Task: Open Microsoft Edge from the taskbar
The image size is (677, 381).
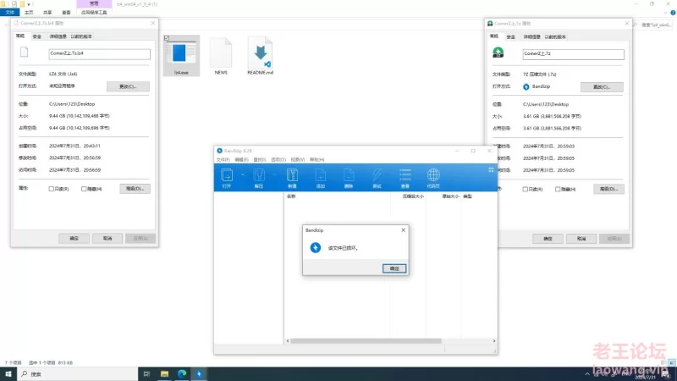Action: (x=182, y=374)
